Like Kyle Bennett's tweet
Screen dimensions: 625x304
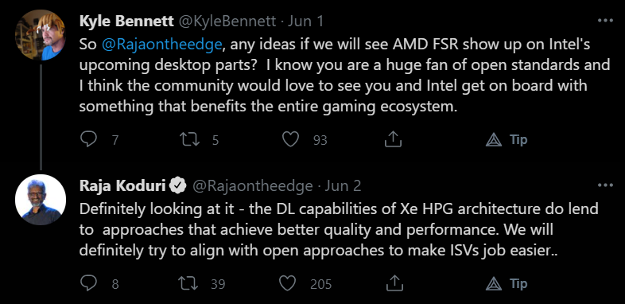click(290, 139)
